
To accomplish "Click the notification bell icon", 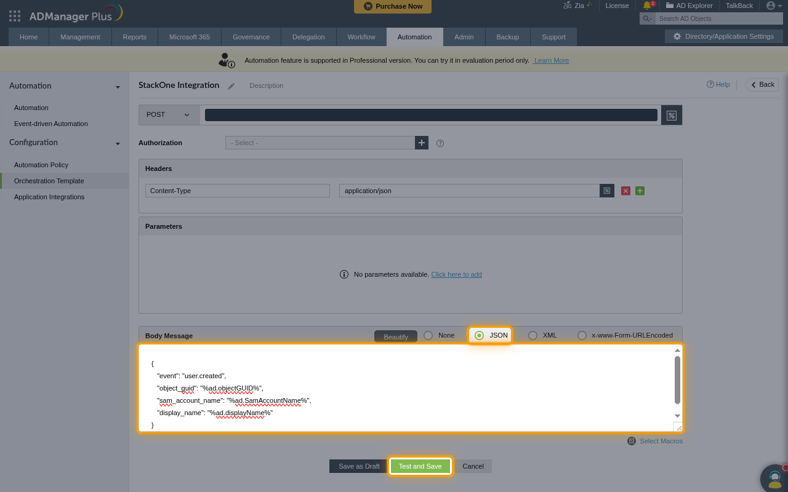I will [x=647, y=6].
